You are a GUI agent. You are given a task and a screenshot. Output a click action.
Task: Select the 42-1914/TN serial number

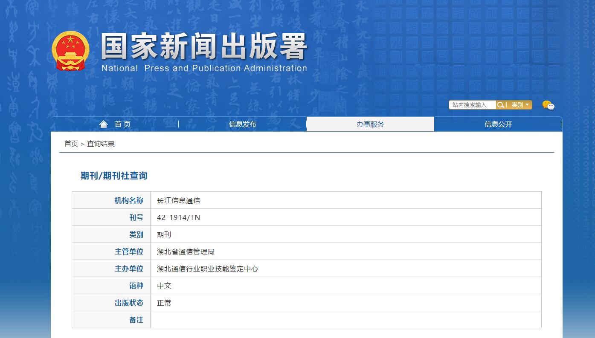178,217
